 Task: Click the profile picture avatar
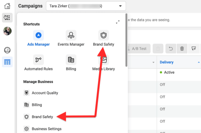(x=7, y=31)
